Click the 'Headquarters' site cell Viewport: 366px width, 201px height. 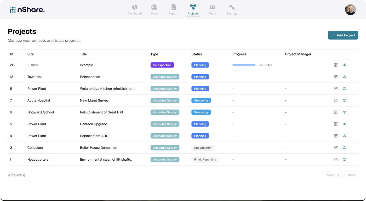[x=38, y=159]
